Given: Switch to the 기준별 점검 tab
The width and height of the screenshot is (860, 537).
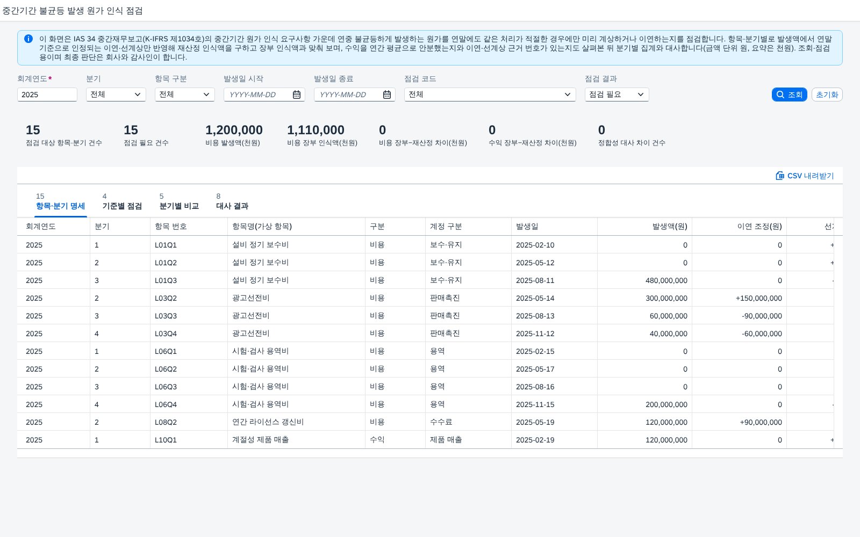Looking at the screenshot, I should pos(123,202).
